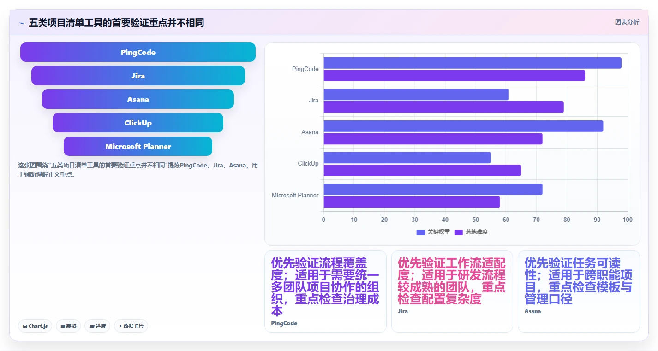Click the heading 五类项目清单工具的首要验证重点并不相同
Image resolution: width=658 pixels, height=351 pixels.
tap(116, 23)
